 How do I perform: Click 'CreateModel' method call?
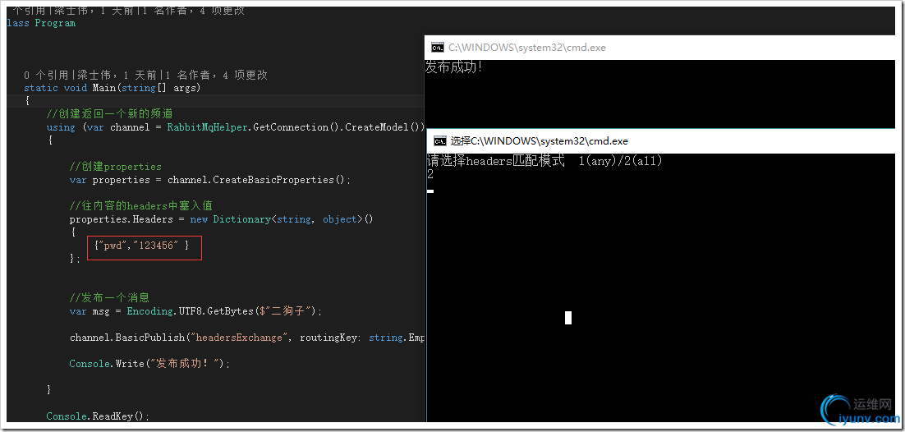pyautogui.click(x=377, y=127)
